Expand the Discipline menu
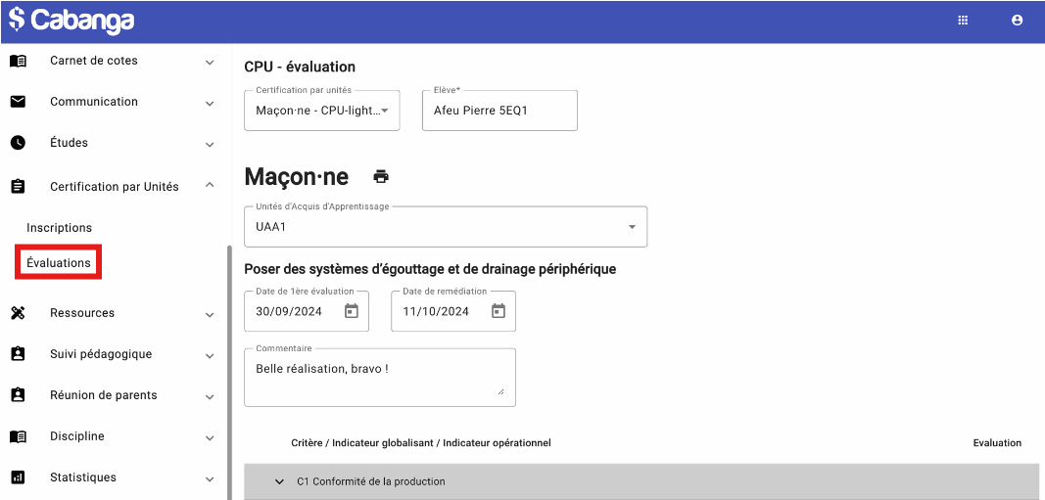Viewport: 1045px width, 500px height. pos(210,437)
